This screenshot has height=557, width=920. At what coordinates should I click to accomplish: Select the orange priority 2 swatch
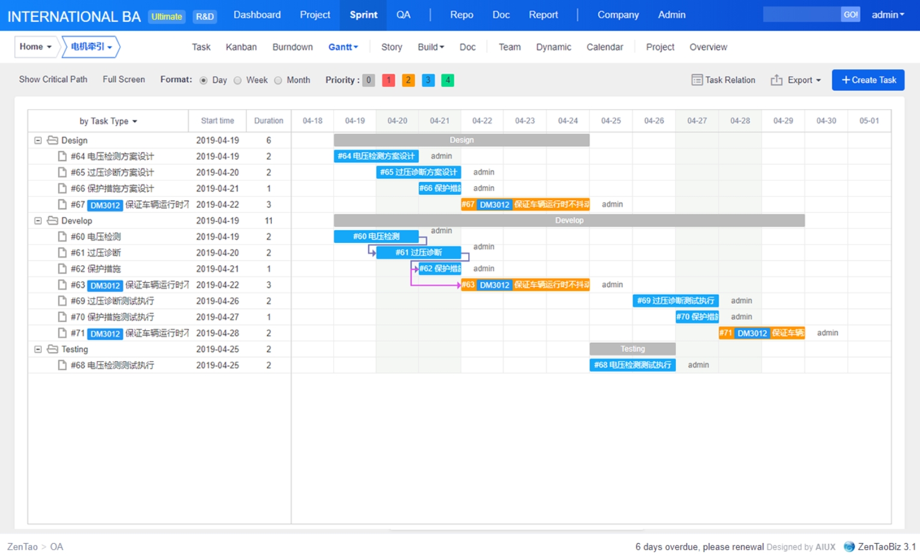click(x=408, y=80)
